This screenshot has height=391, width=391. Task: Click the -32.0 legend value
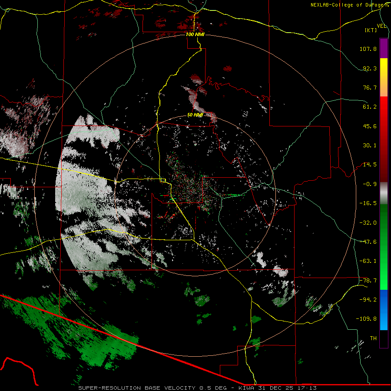click(x=368, y=223)
